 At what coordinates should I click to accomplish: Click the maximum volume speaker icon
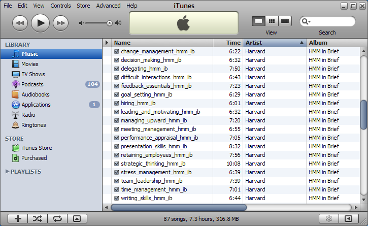[x=118, y=23]
